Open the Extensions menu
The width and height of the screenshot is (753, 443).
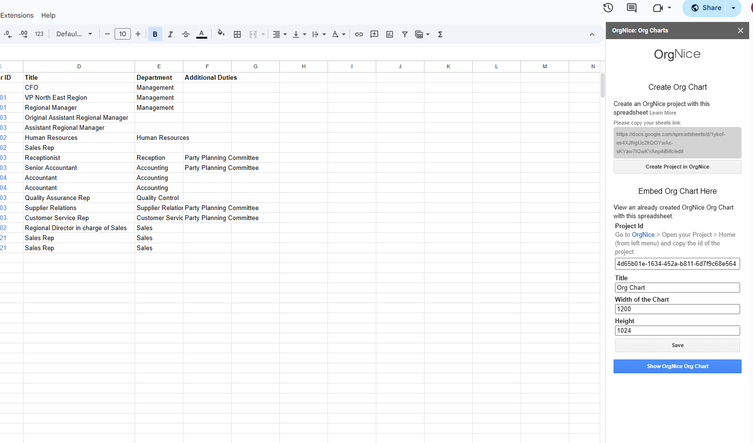[17, 15]
